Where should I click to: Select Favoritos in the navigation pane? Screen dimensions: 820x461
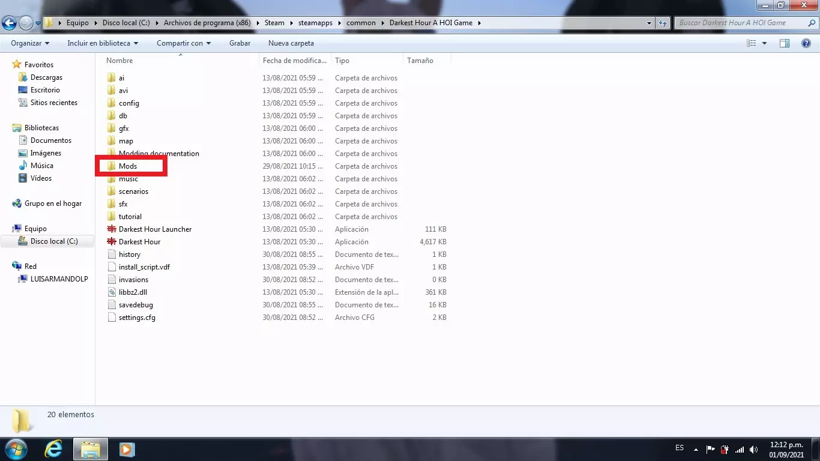pos(39,65)
